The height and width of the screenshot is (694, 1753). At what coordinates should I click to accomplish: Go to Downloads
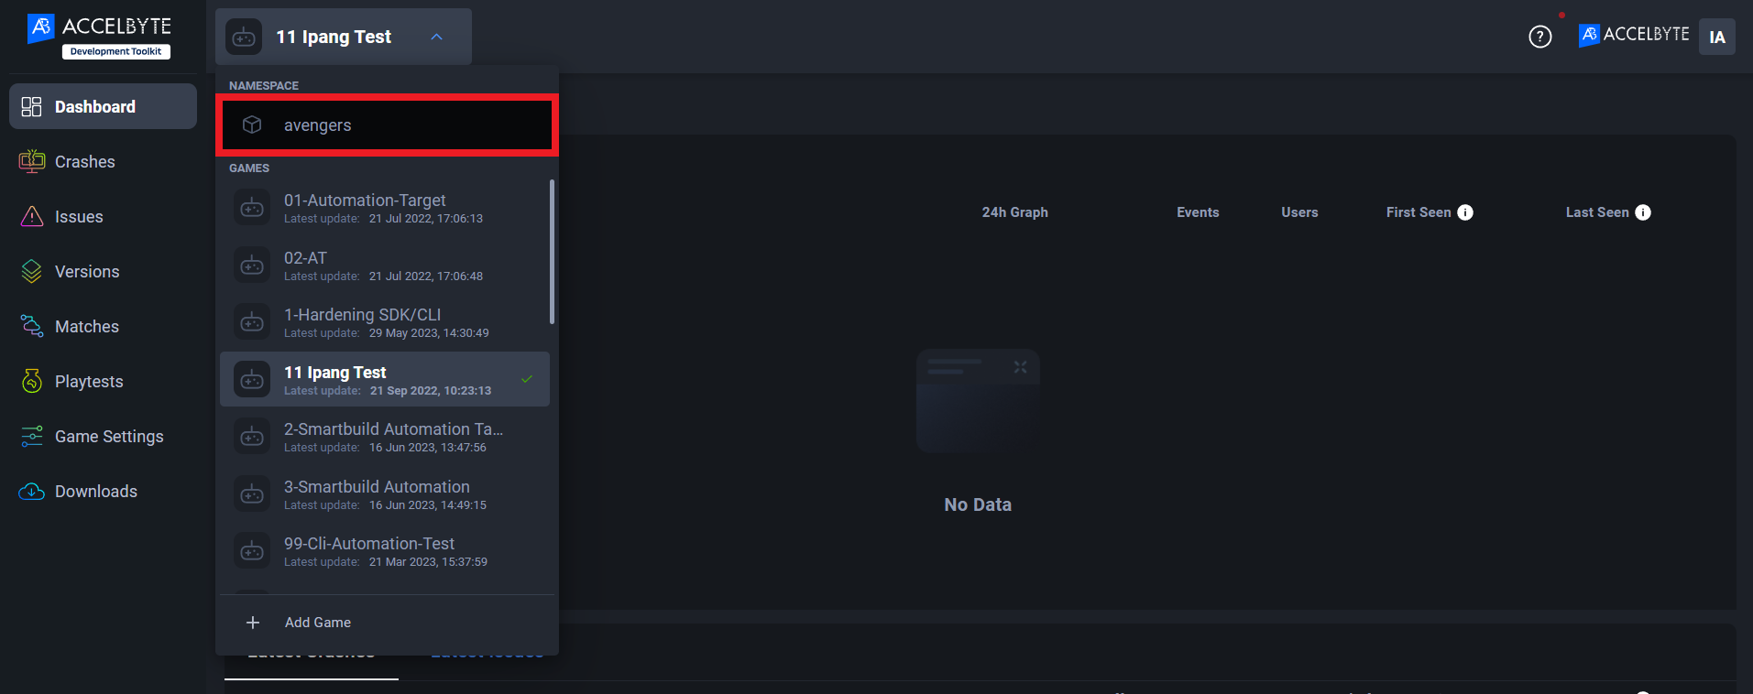103,491
